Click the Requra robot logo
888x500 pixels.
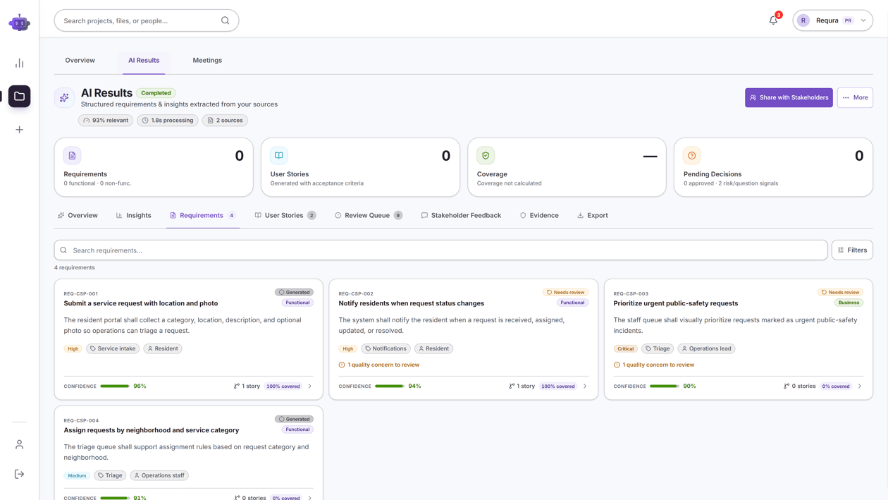19,23
